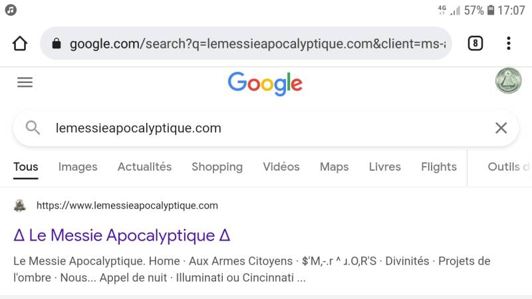Image resolution: width=532 pixels, height=299 pixels.
Task: Clear the search query with the X
Action: (x=501, y=128)
